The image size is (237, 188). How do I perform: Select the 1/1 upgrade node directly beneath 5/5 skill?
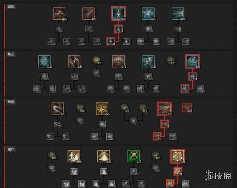coord(192,76)
